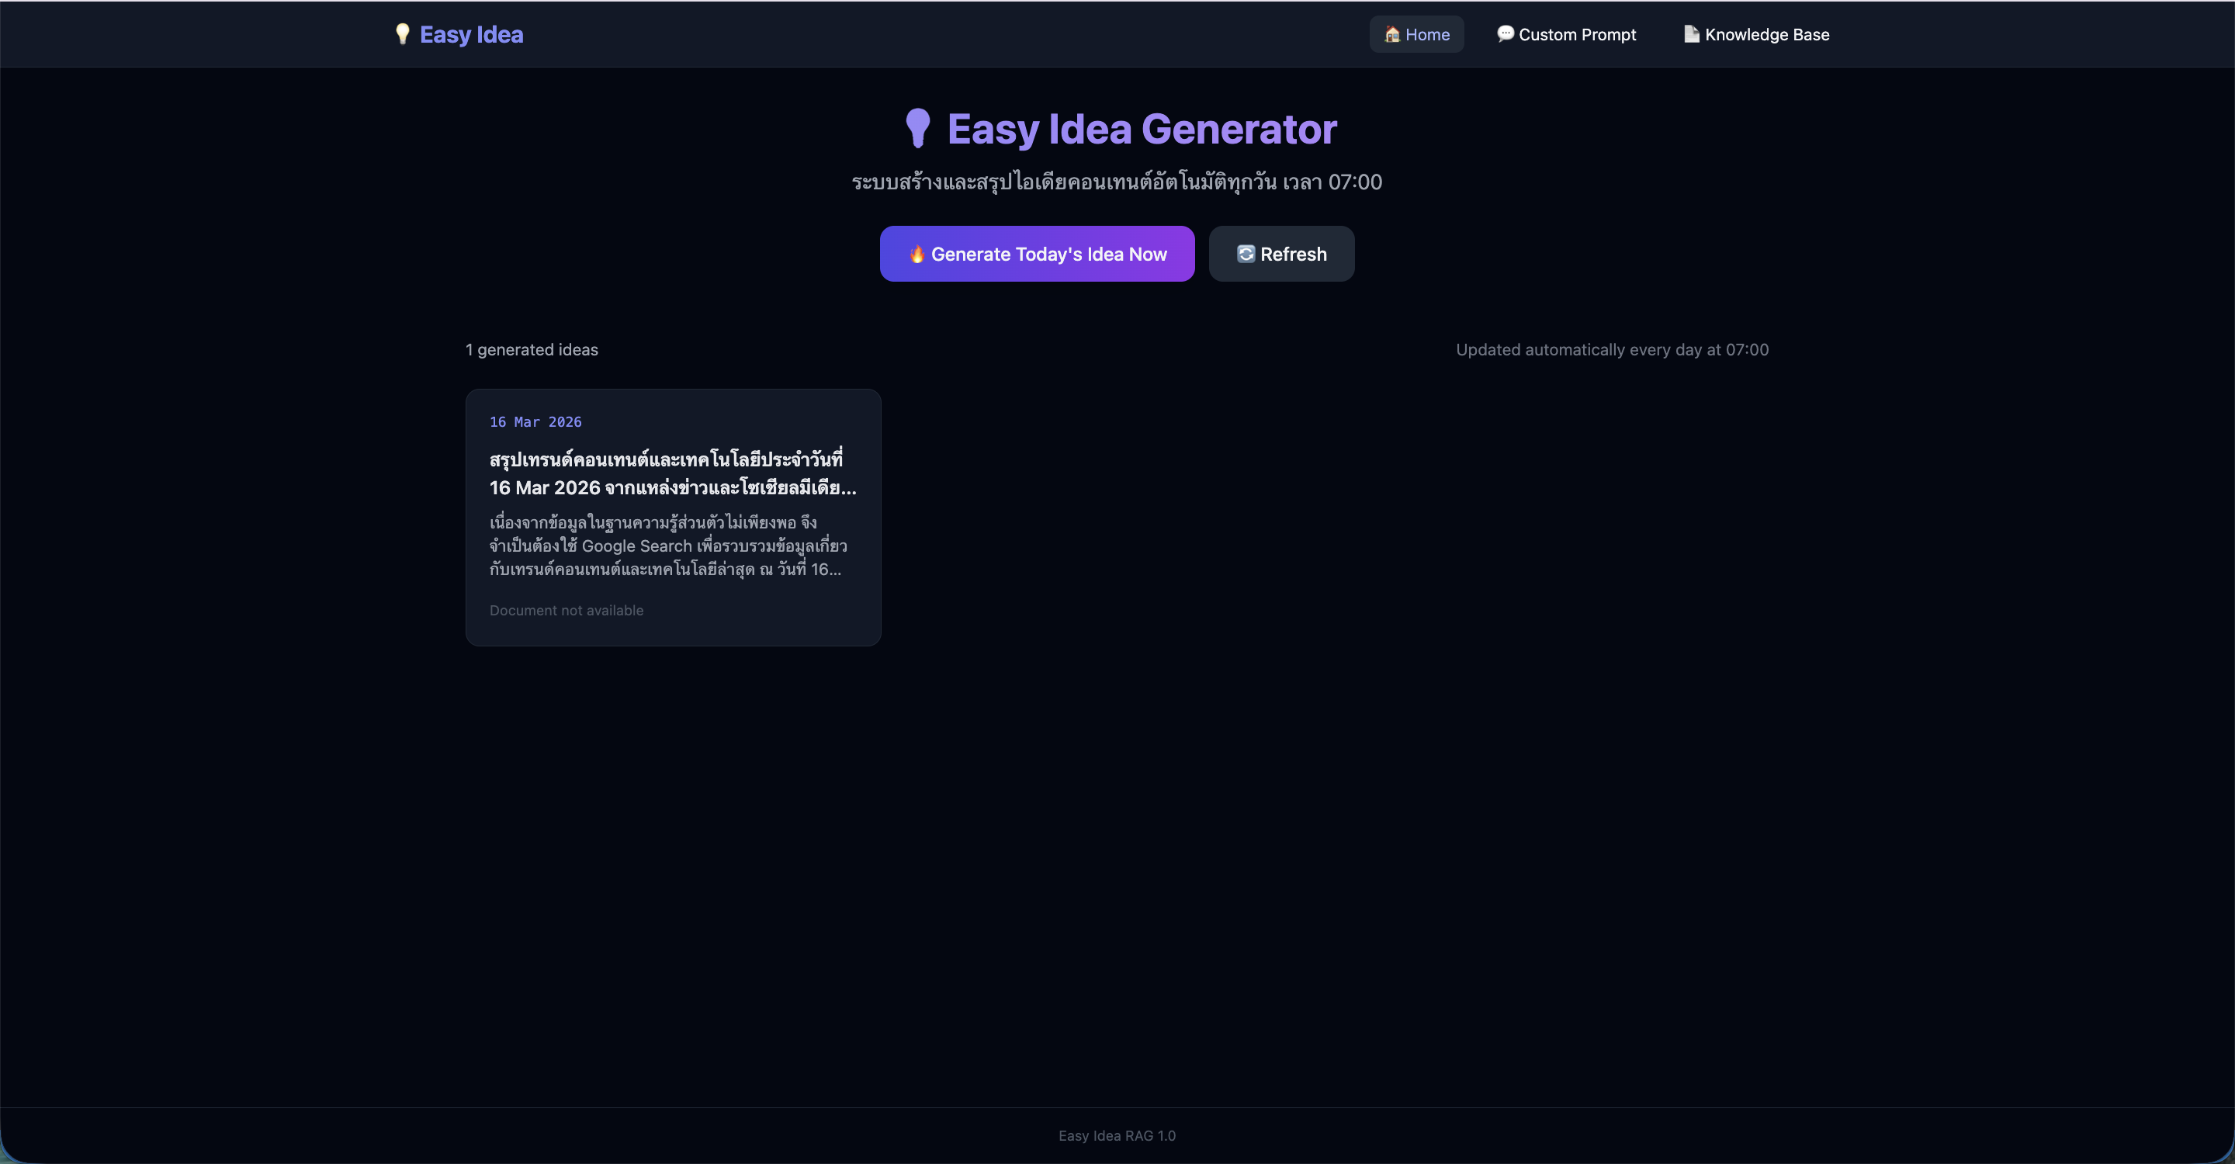Click the speech bubble icon for Custom Prompt
The width and height of the screenshot is (2235, 1164).
(1506, 34)
